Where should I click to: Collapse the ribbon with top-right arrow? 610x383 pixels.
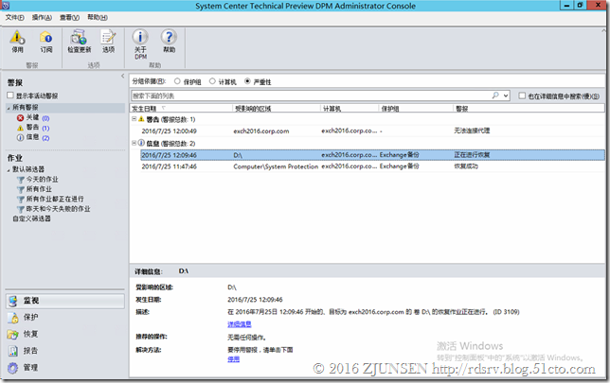point(603,29)
